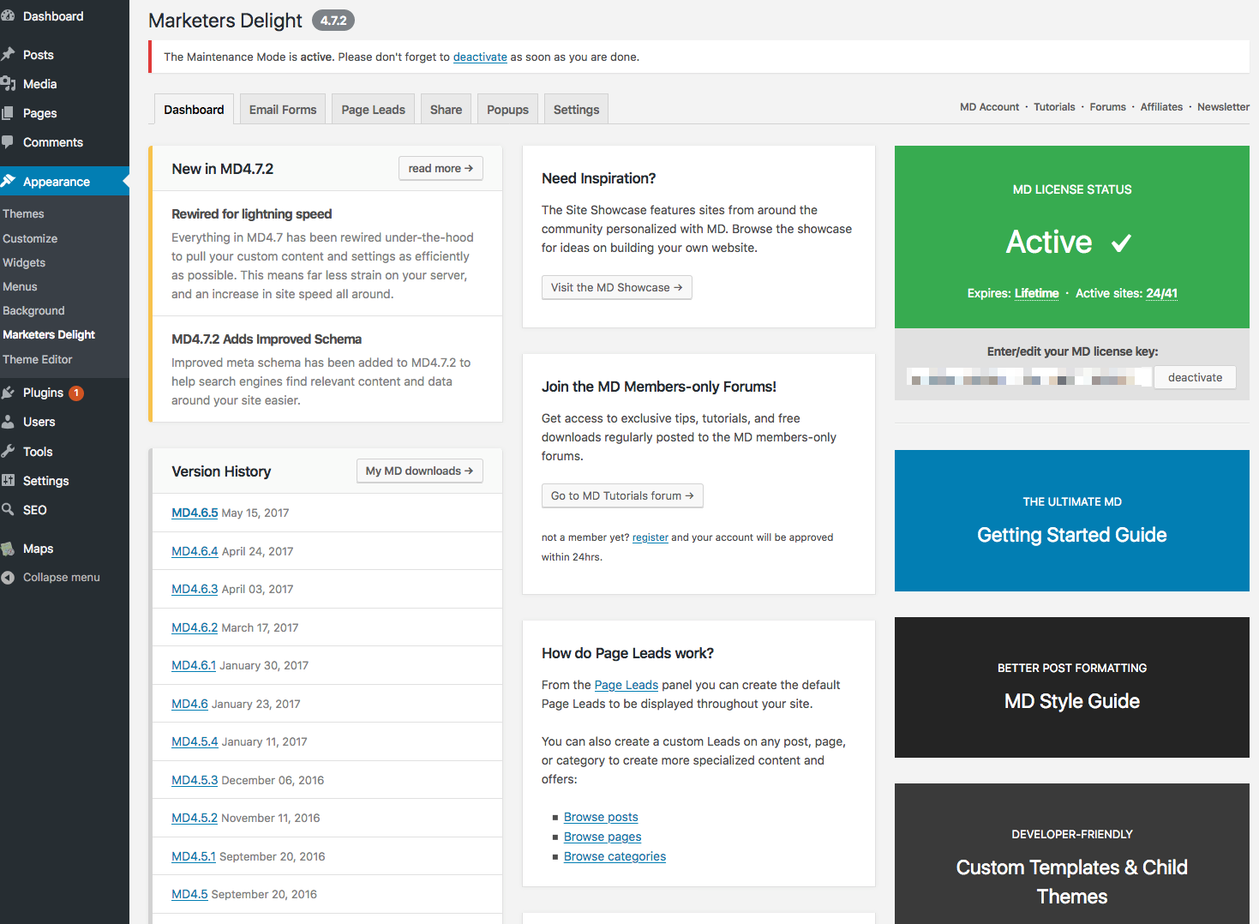Click the SEO magnifier icon
Screen dimensions: 1259x924
(x=8, y=510)
